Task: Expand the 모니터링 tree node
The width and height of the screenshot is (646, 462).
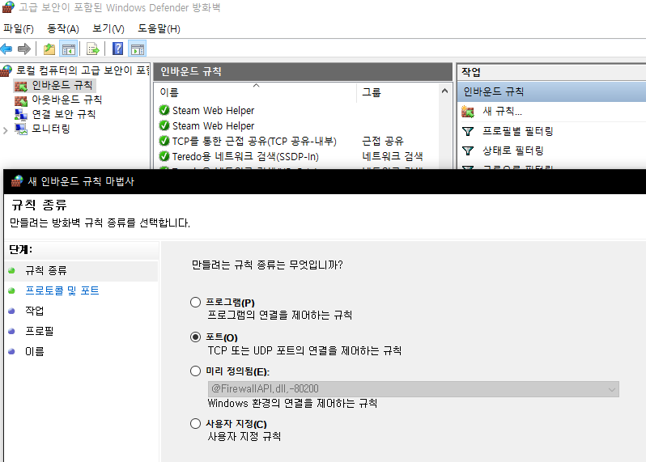Action: coord(6,130)
